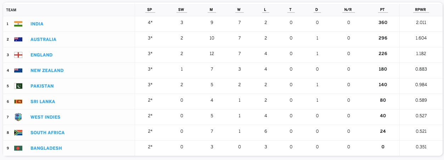Click the England flag icon
Screen dimensions: 444x160
click(x=18, y=55)
